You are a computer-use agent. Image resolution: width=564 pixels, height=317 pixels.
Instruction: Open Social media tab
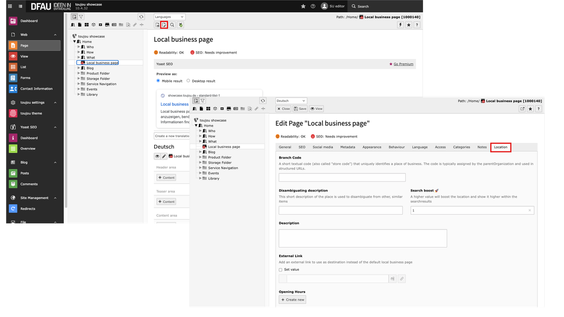click(323, 147)
